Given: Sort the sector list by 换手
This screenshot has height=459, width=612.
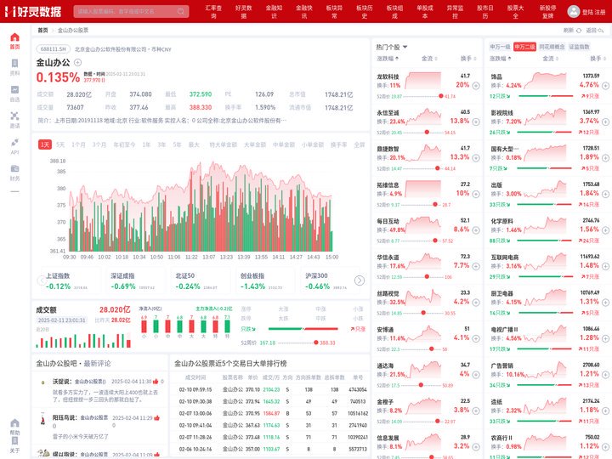Looking at the screenshot, I should (598, 59).
